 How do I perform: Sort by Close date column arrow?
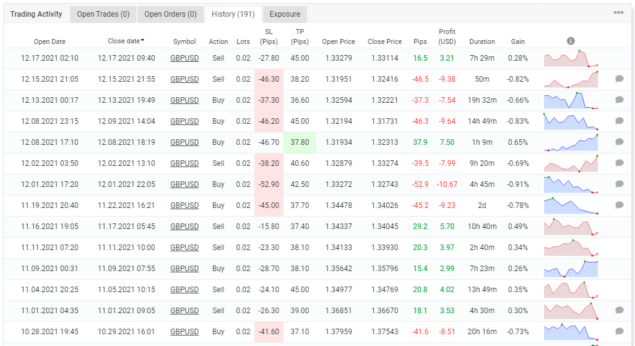(142, 40)
